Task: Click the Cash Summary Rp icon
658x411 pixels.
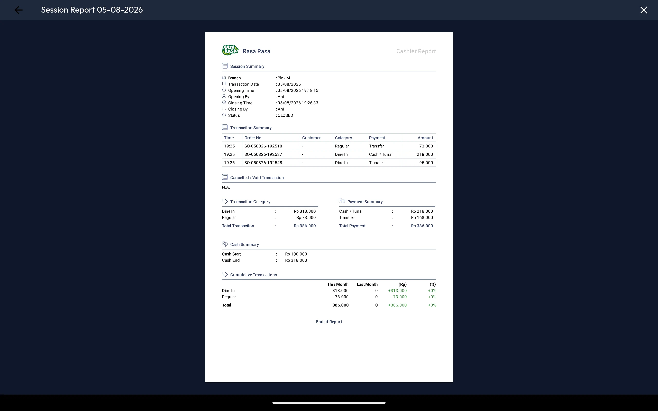Action: pos(225,244)
